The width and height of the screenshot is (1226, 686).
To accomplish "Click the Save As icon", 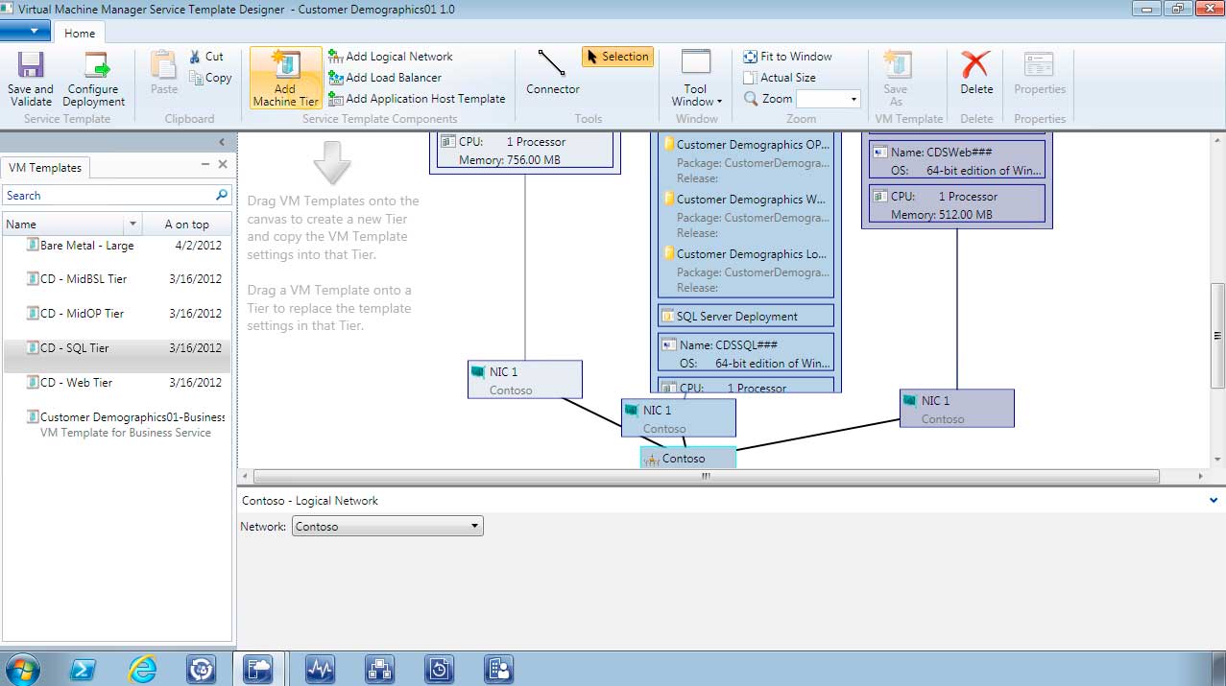I will click(x=896, y=64).
